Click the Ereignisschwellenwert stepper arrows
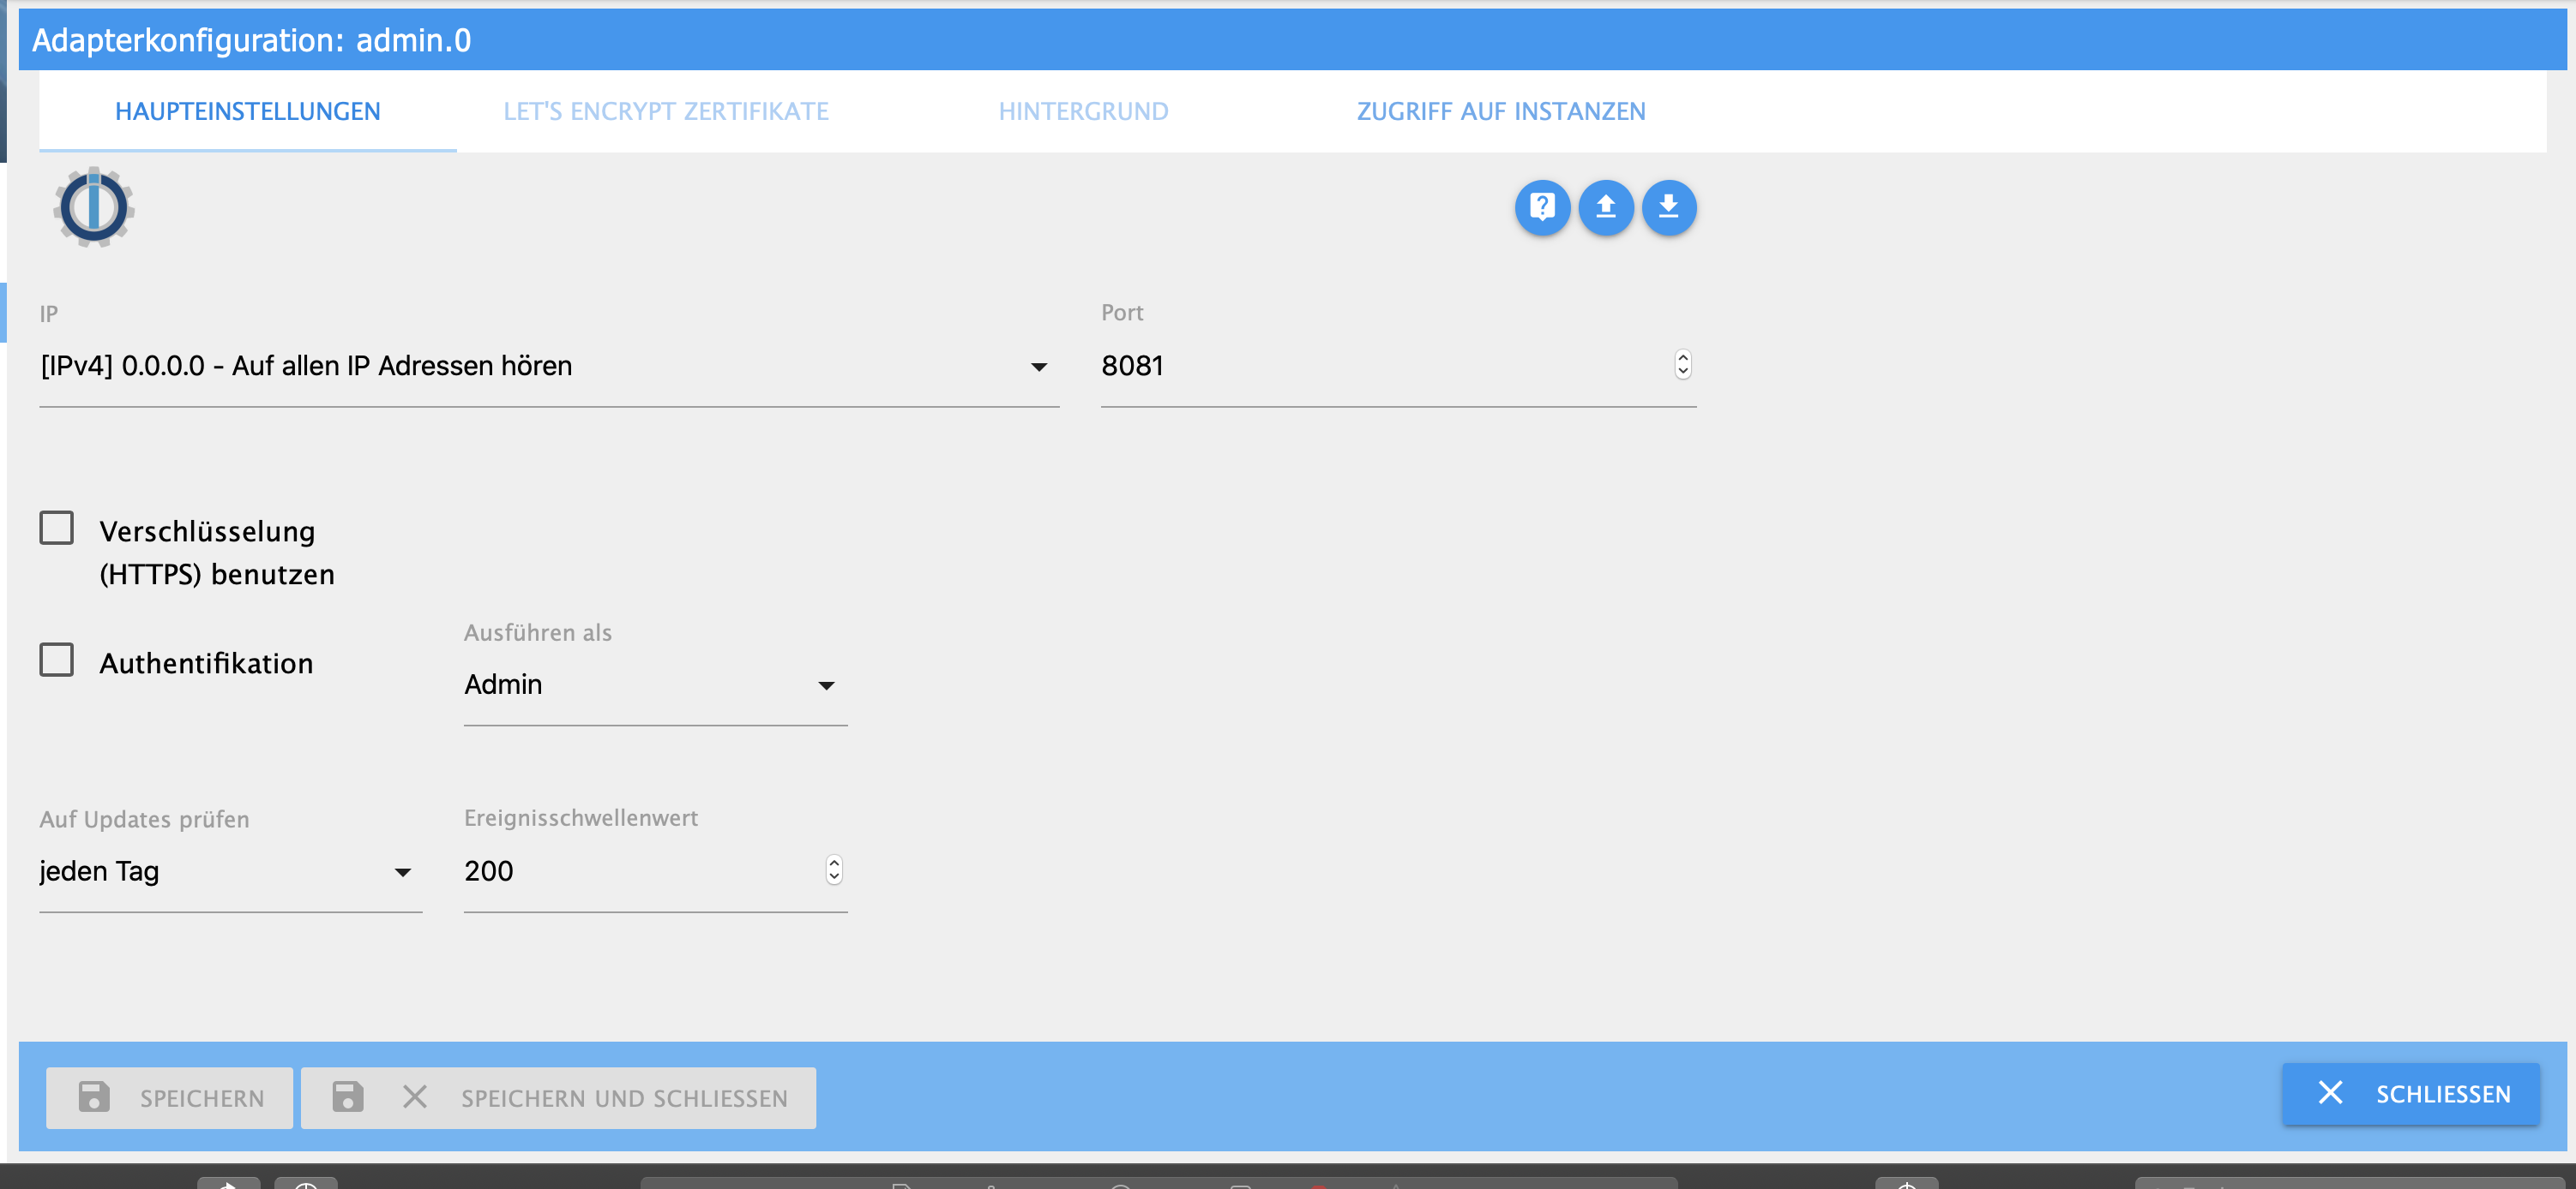 tap(834, 870)
